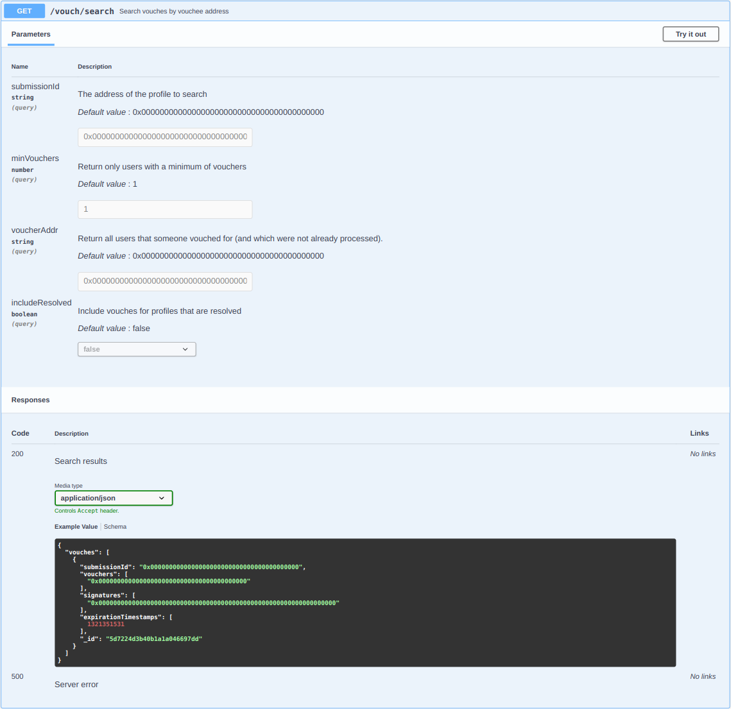Focus the submissionId input field
This screenshot has width=731, height=709.
coord(165,137)
